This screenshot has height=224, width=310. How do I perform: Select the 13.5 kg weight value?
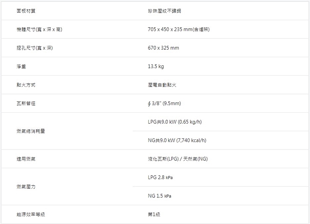point(156,67)
